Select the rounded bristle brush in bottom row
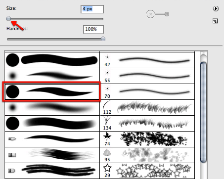224x179 pixels. (52, 171)
